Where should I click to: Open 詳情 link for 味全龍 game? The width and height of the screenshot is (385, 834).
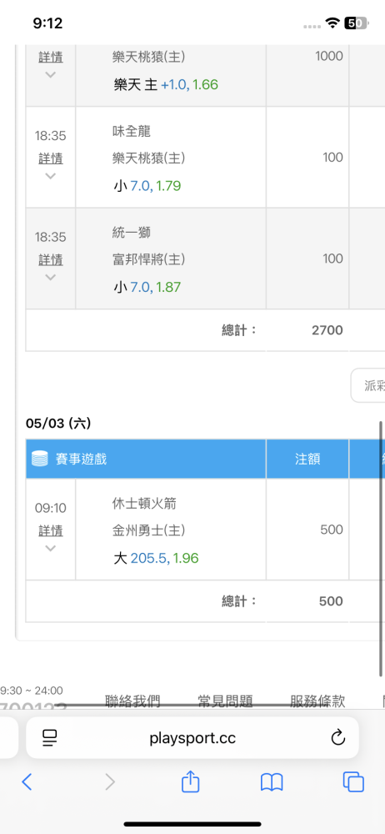51,158
